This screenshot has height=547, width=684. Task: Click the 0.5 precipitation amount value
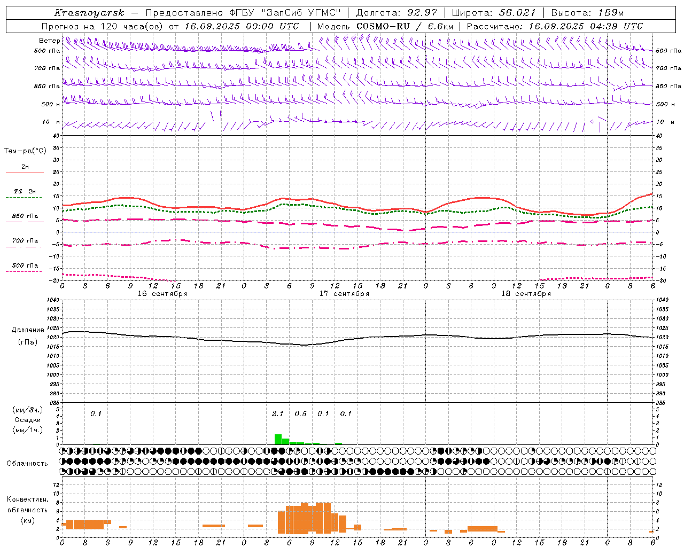coord(300,413)
